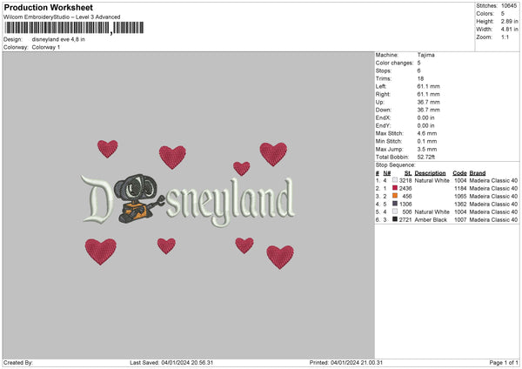This screenshot has height=369, width=522.
Task: Click the red swatch in stop row 2
Action: pyautogui.click(x=395, y=188)
